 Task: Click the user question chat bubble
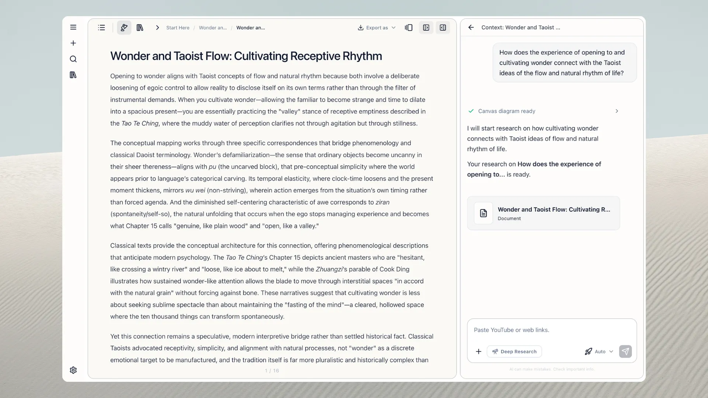tap(565, 63)
